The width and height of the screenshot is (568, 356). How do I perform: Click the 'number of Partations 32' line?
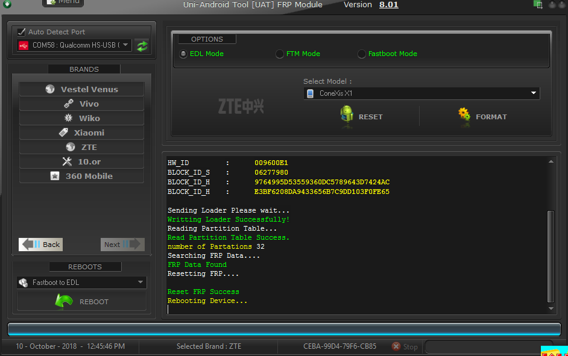(216, 246)
